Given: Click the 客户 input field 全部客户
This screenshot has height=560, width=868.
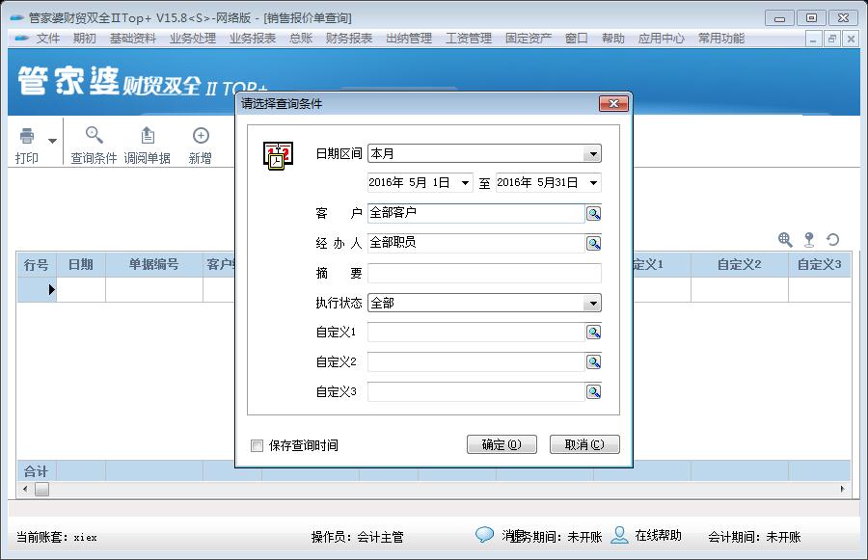Looking at the screenshot, I should tap(476, 214).
